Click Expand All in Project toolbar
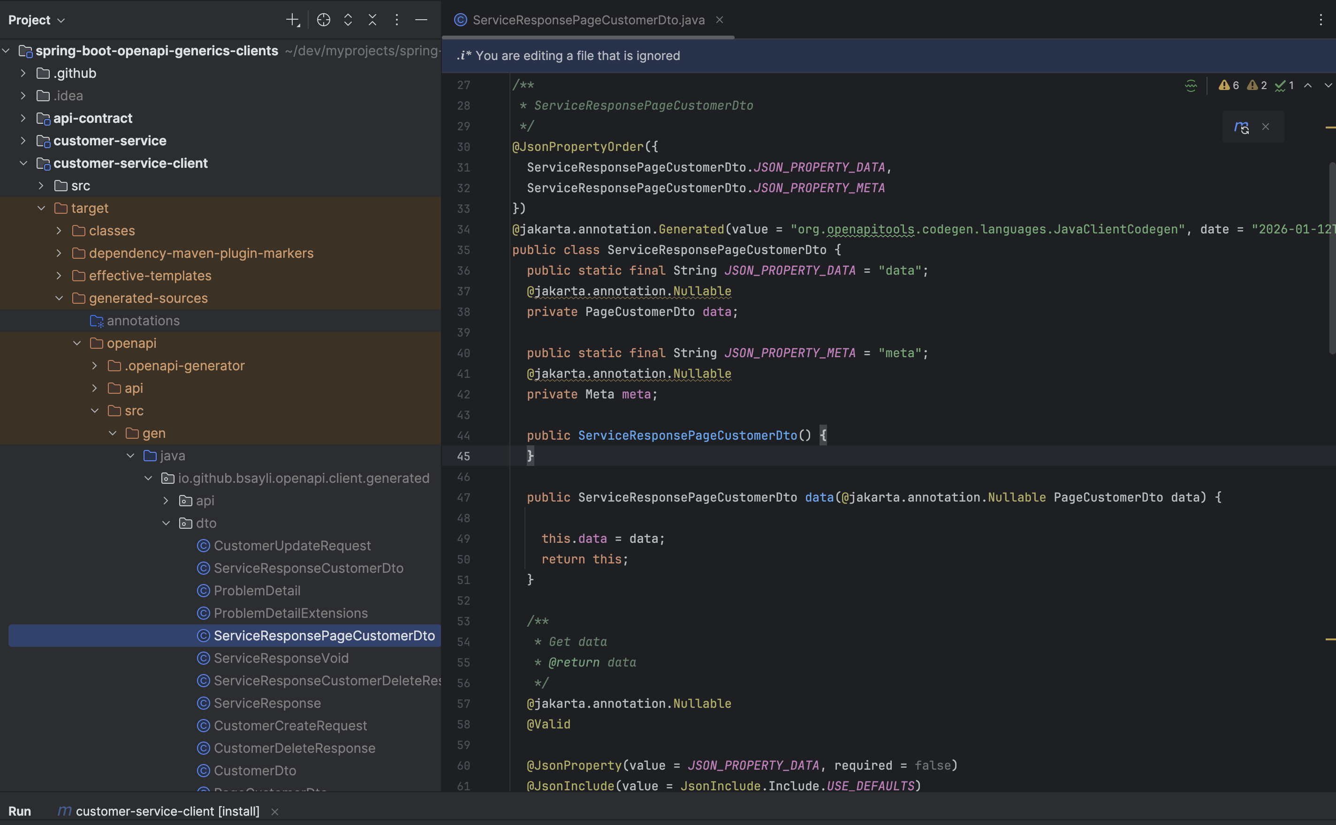Image resolution: width=1336 pixels, height=825 pixels. tap(348, 20)
